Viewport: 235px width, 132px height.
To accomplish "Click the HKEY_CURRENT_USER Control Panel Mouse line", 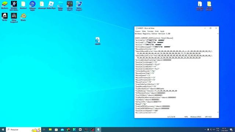I will pyautogui.click(x=154, y=38).
